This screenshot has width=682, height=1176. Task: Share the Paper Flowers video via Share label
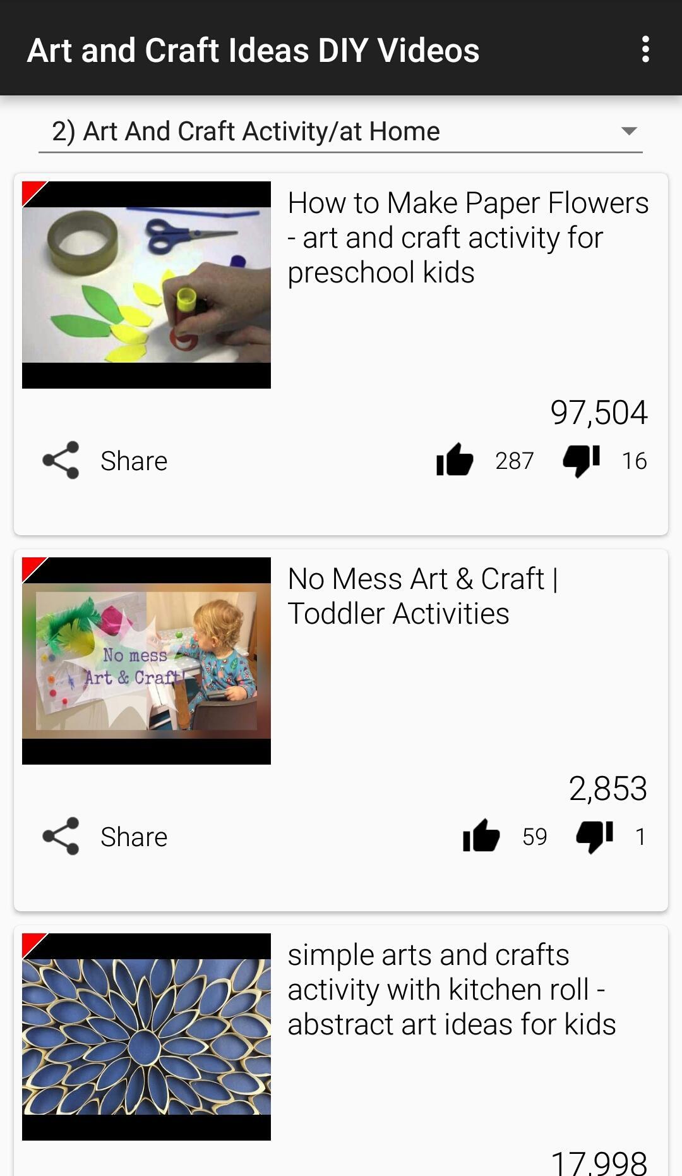pyautogui.click(x=134, y=461)
